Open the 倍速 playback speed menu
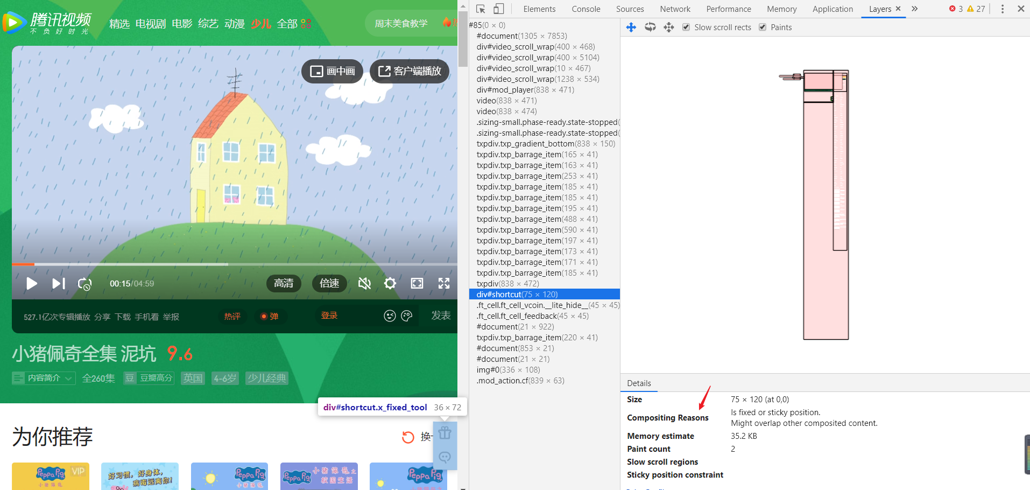1030x490 pixels. point(329,283)
